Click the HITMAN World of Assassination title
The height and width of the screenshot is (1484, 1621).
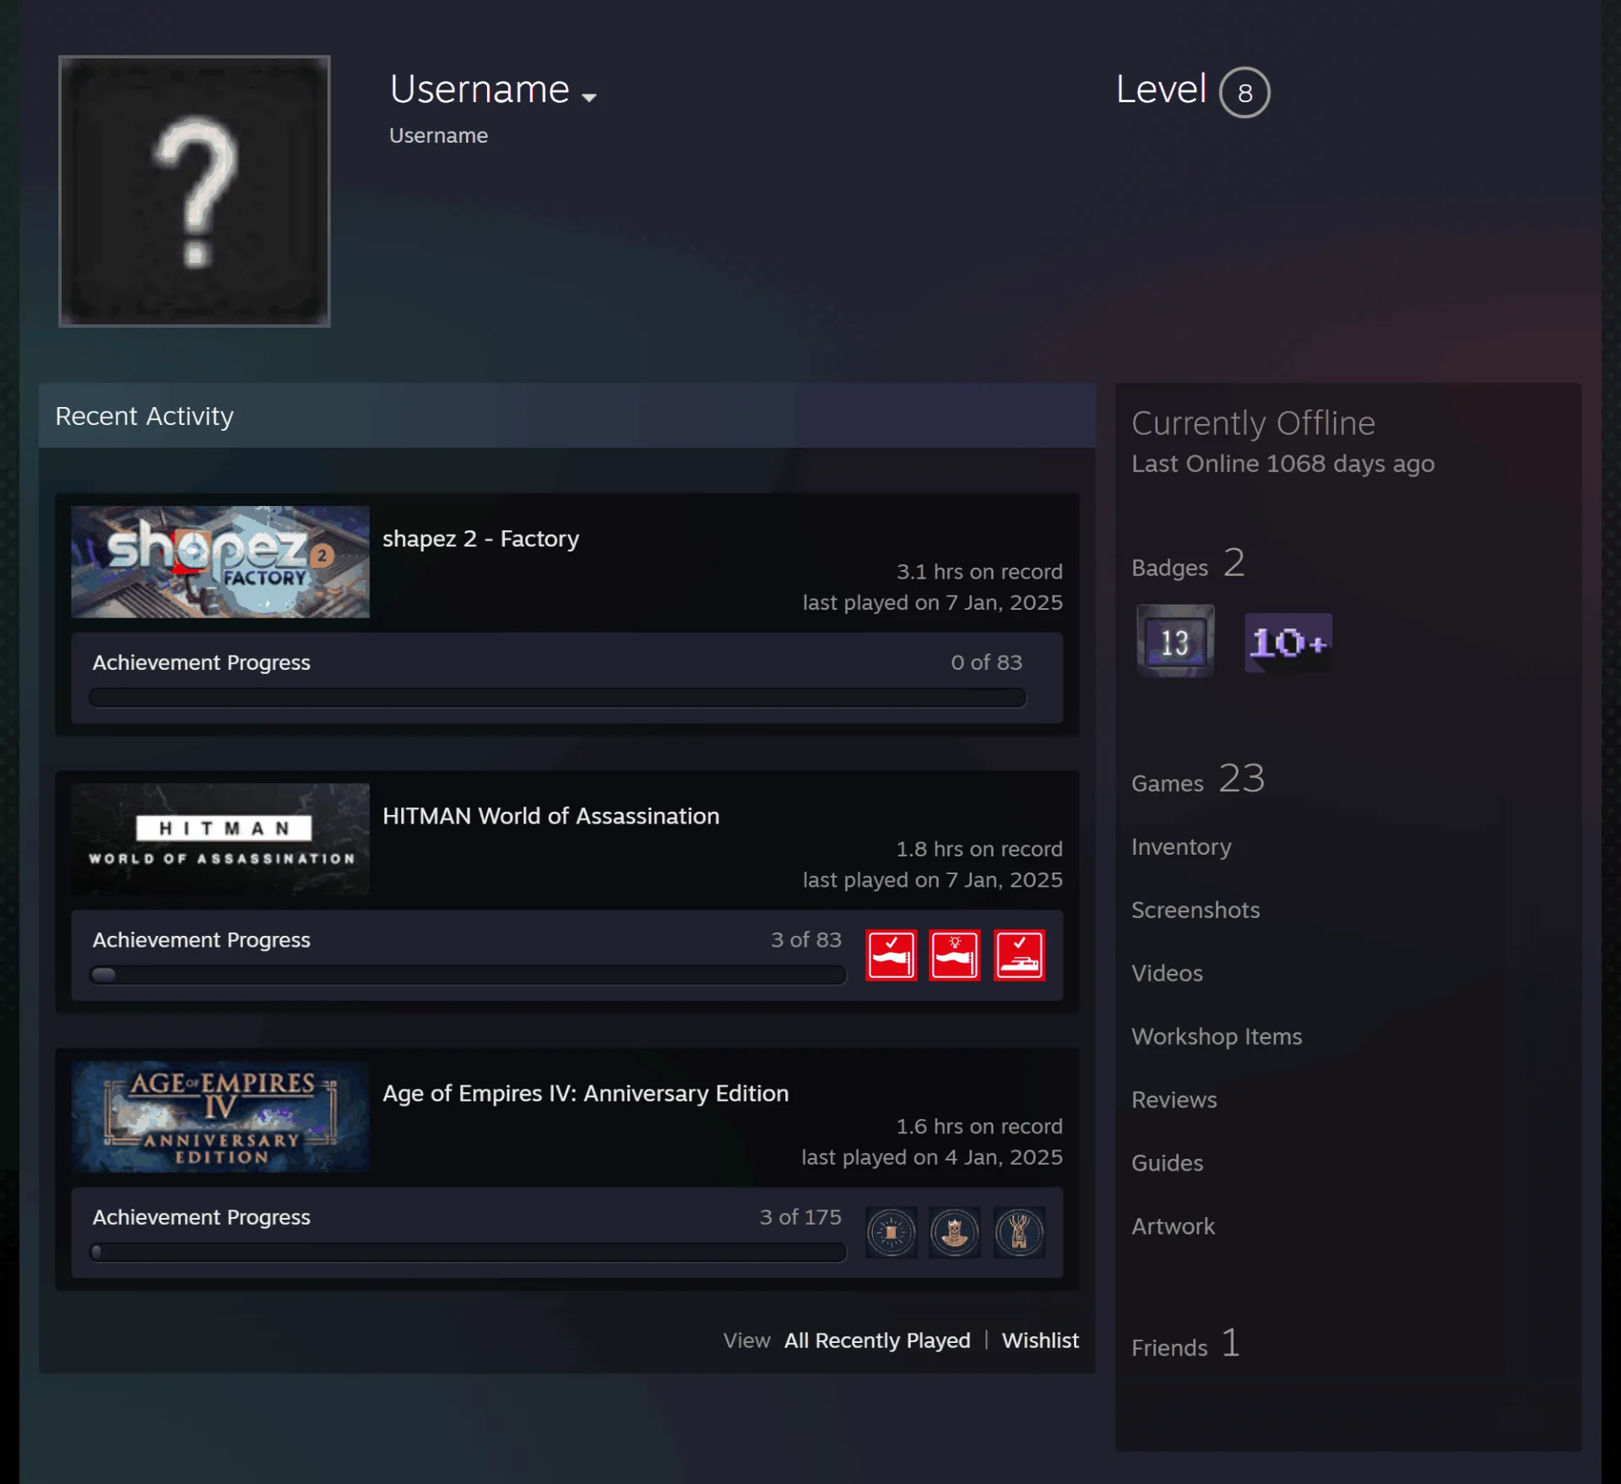point(550,816)
